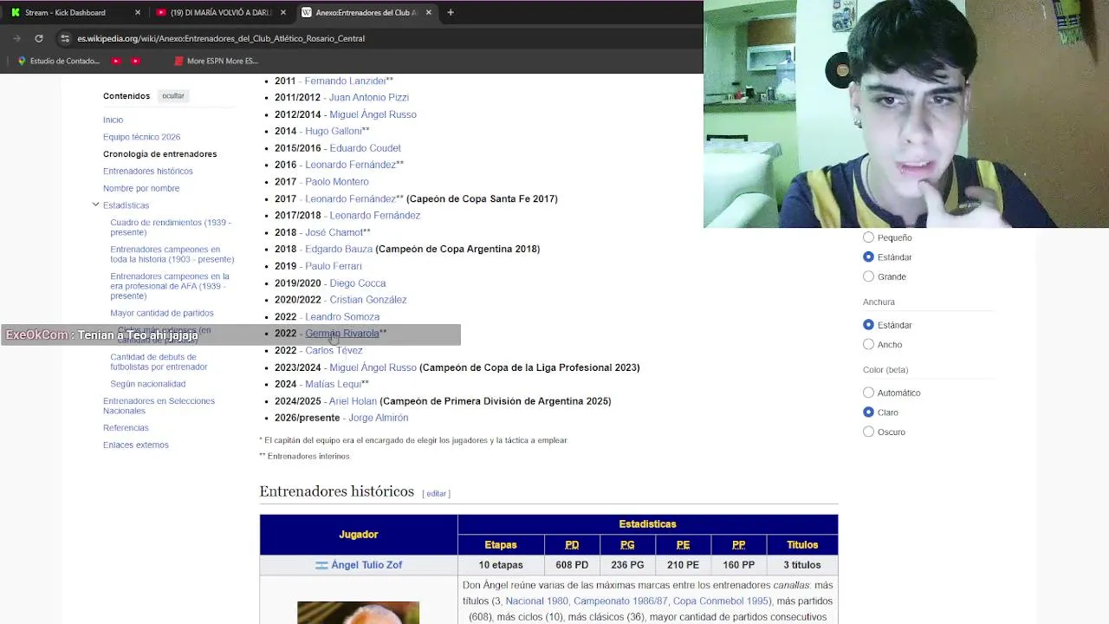1109x624 pixels.
Task: Open José Chamot link
Action: tap(334, 232)
